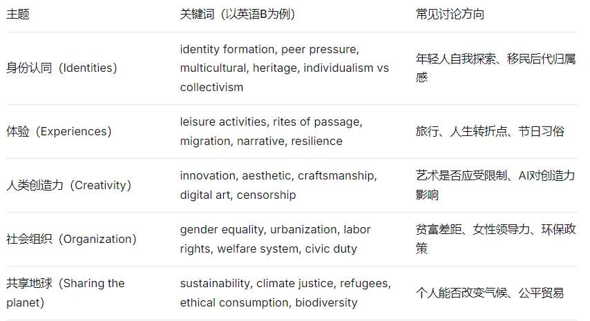Click the sustainability, climate justice cell

[285, 293]
